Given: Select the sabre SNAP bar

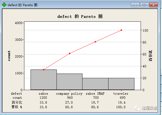Looking at the screenshot, I should click(95, 84).
